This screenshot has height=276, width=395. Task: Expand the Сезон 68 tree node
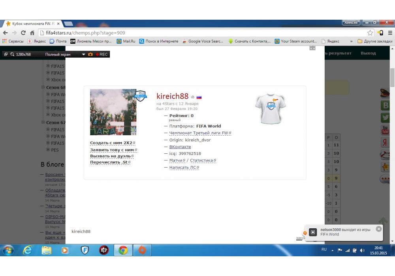point(43,88)
